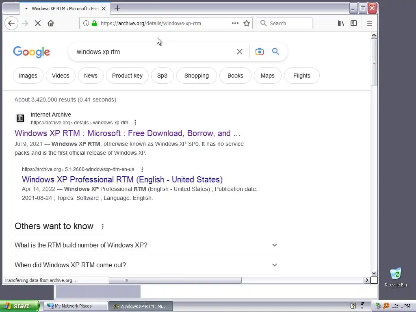Open the Flights filter
The image size is (416, 312).
tap(302, 76)
